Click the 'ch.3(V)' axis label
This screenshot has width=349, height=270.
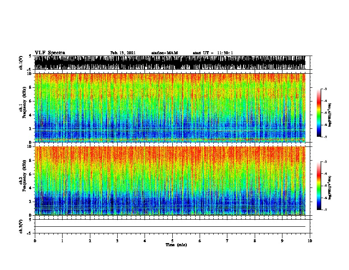point(21,226)
